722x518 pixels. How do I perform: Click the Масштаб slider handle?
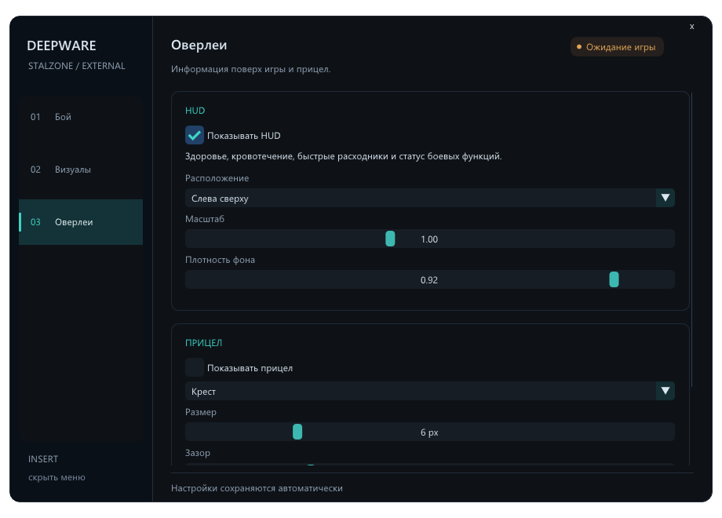(x=390, y=239)
